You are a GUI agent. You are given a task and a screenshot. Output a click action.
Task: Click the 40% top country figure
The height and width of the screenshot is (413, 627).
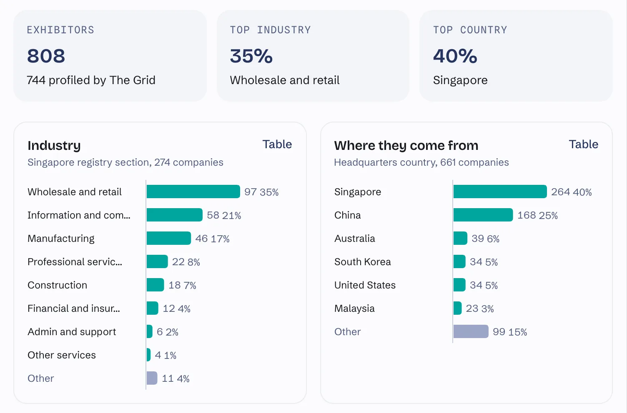tap(455, 56)
